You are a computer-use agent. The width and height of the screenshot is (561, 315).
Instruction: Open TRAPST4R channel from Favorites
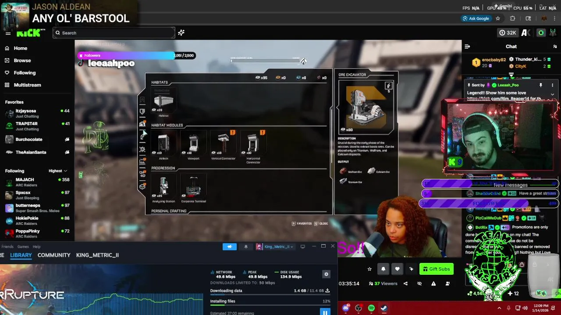click(x=37, y=126)
